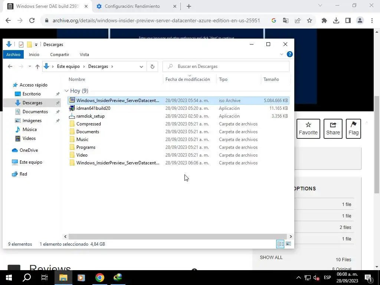Open Música in the navigation pane
The image size is (380, 285).
(29, 130)
